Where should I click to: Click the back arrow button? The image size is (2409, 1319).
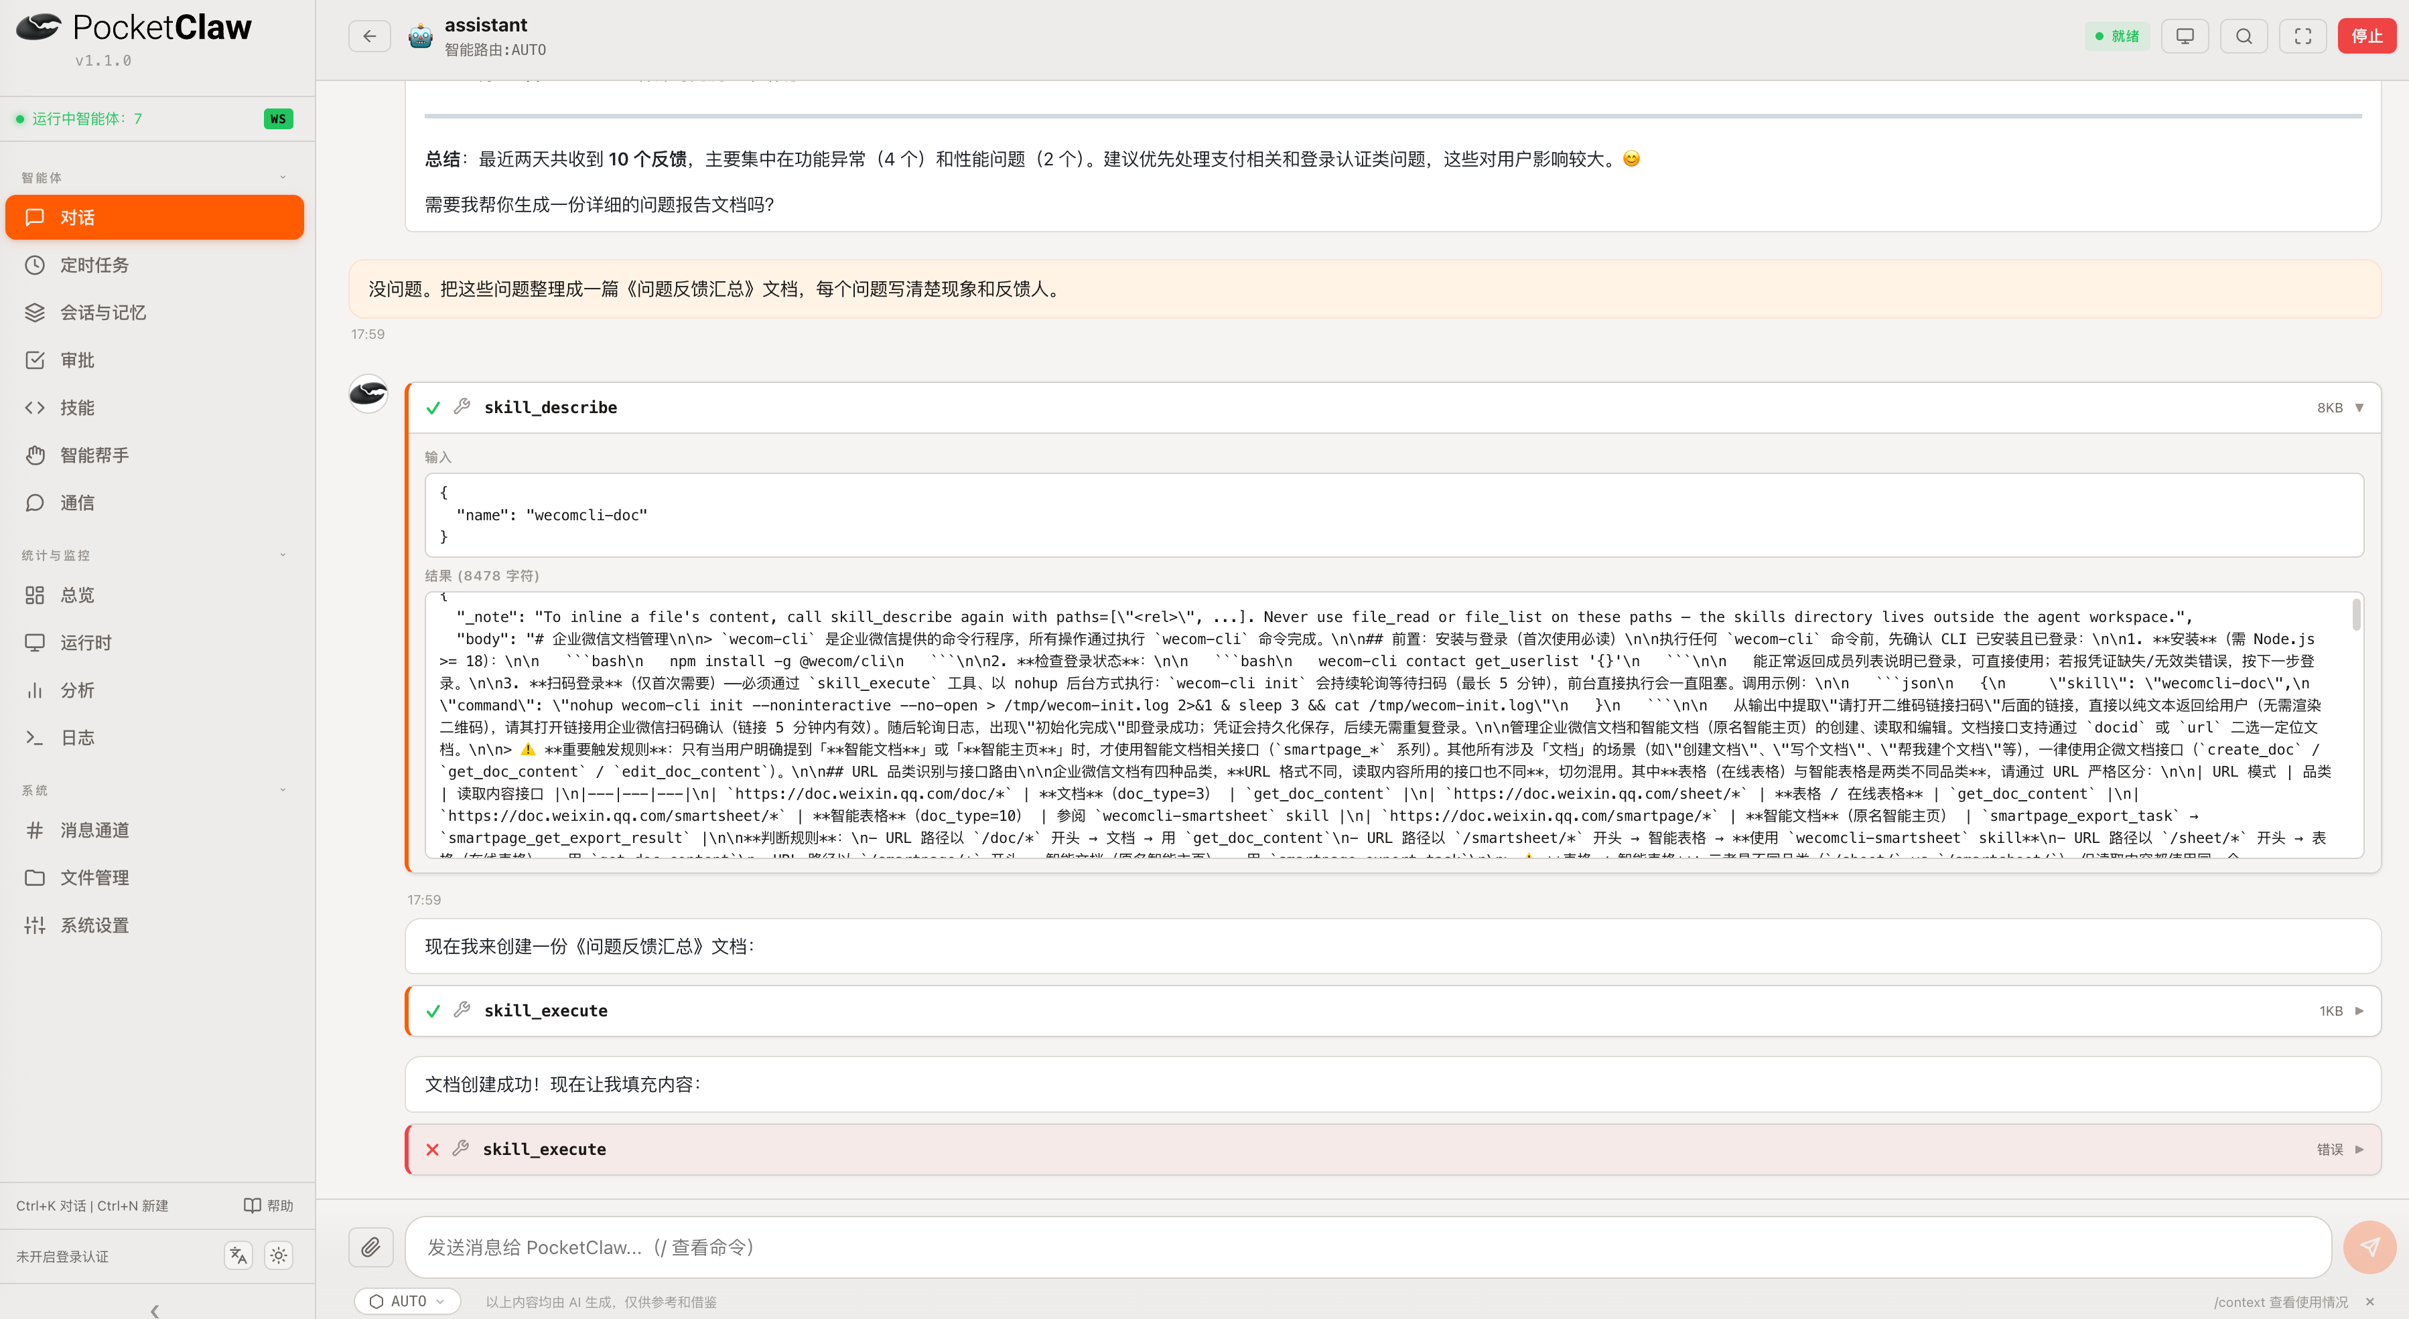[x=369, y=36]
